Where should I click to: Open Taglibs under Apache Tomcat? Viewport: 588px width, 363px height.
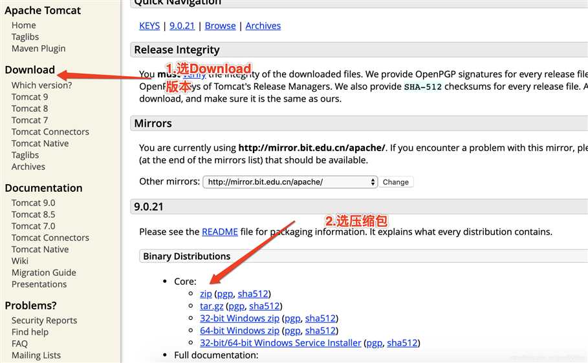(x=25, y=37)
